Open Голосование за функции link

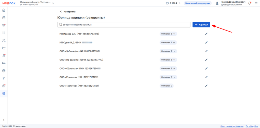tap(232, 126)
